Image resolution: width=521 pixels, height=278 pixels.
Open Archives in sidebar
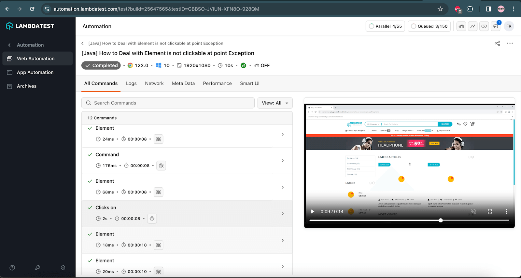(x=38, y=86)
